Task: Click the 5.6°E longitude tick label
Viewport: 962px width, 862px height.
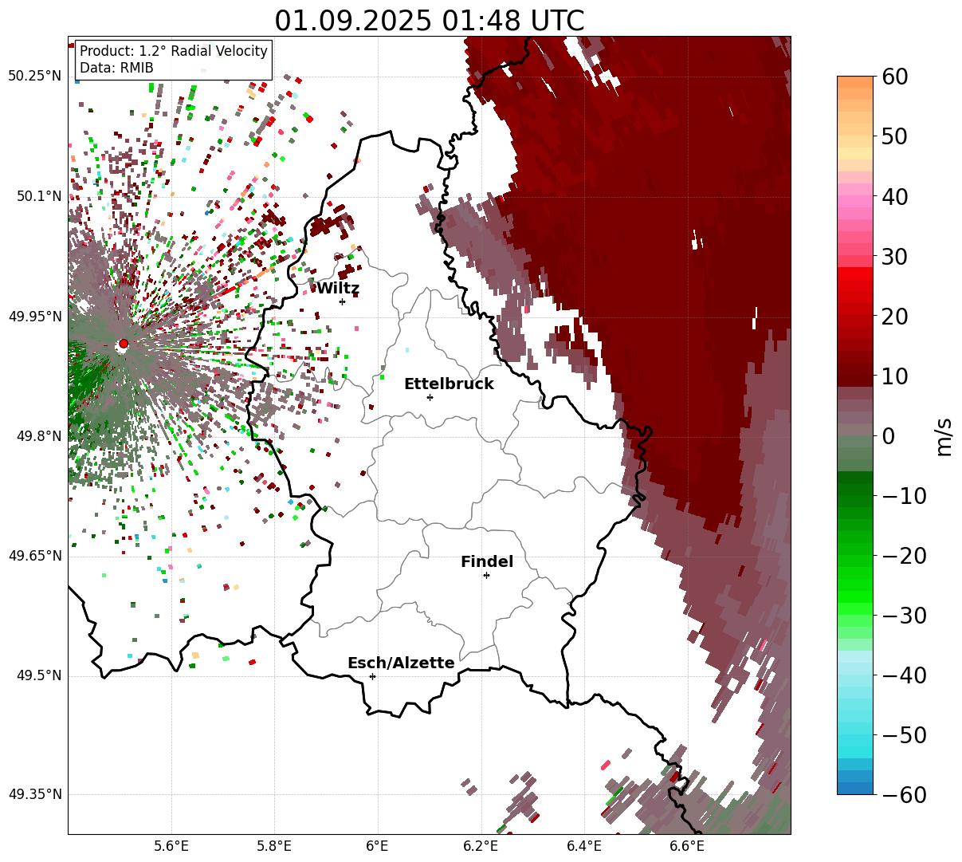Action: [x=171, y=847]
